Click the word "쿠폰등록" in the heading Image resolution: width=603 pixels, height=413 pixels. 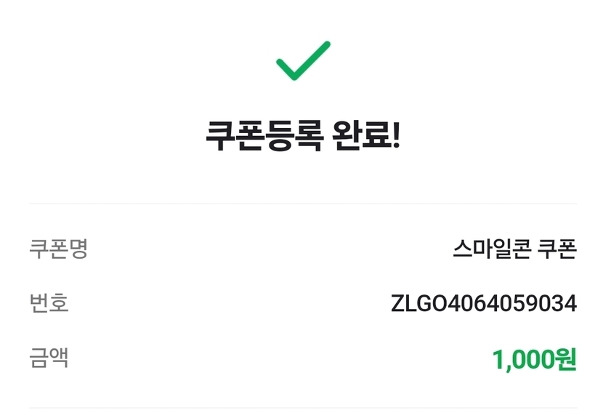click(x=263, y=136)
